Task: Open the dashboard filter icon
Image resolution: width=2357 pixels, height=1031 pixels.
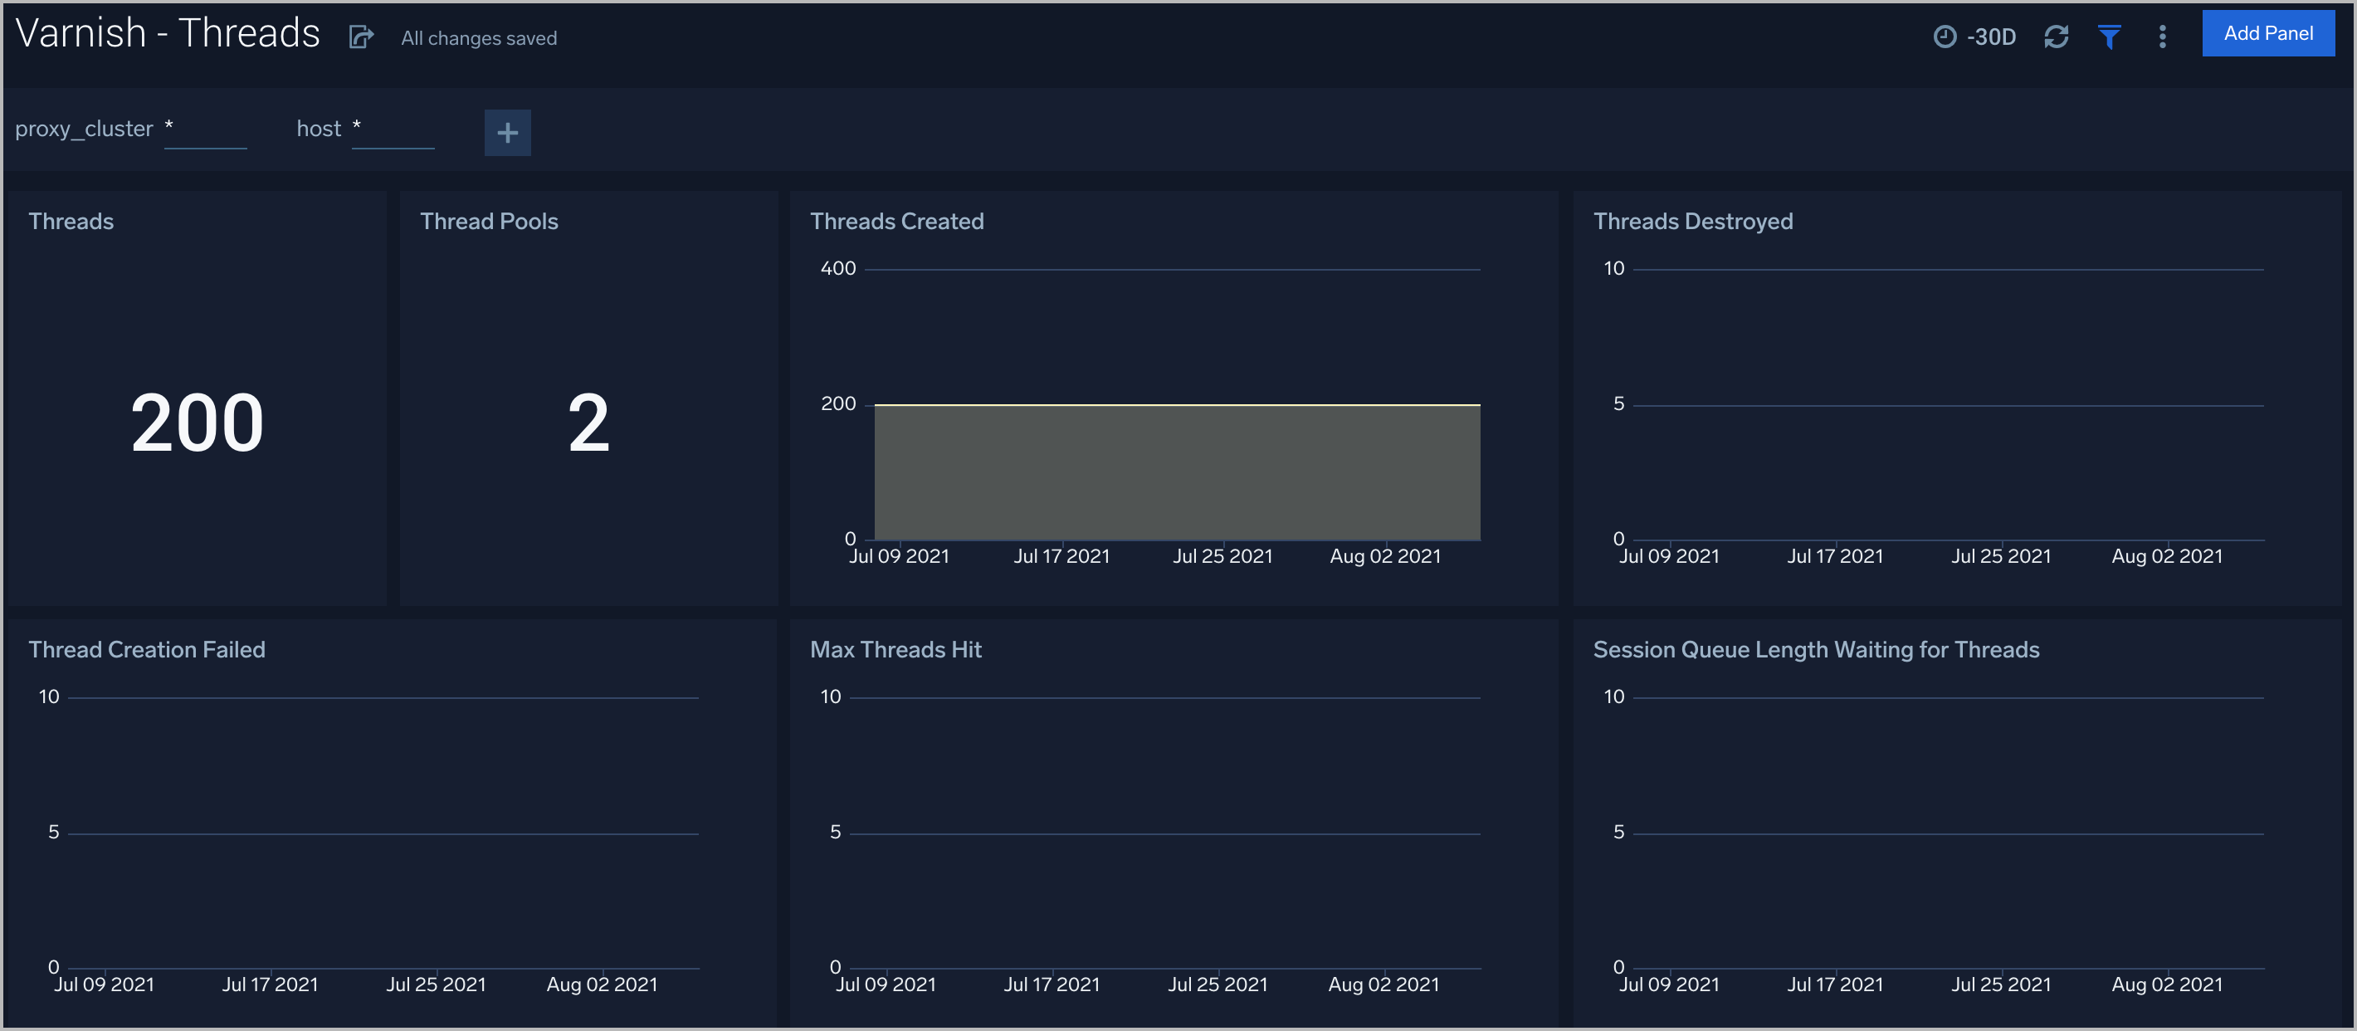Action: tap(2109, 36)
